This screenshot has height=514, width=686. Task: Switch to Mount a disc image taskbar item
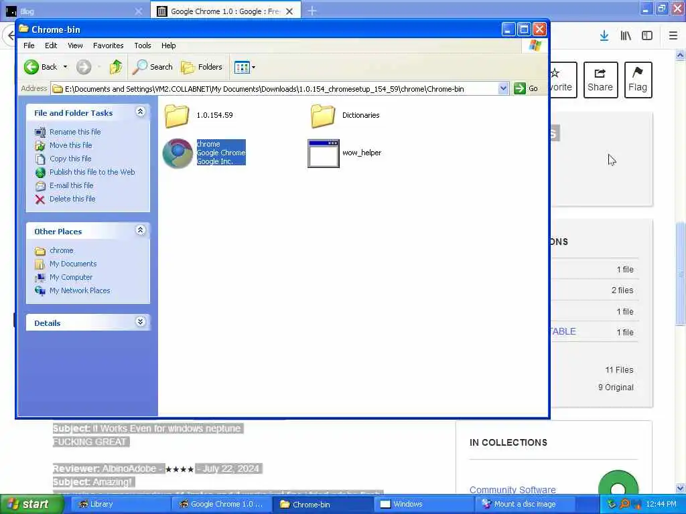point(524,504)
